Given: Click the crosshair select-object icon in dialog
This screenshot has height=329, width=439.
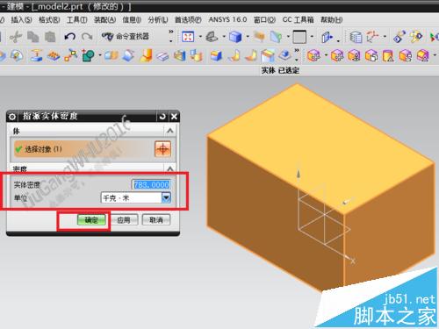Looking at the screenshot, I should [x=162, y=149].
